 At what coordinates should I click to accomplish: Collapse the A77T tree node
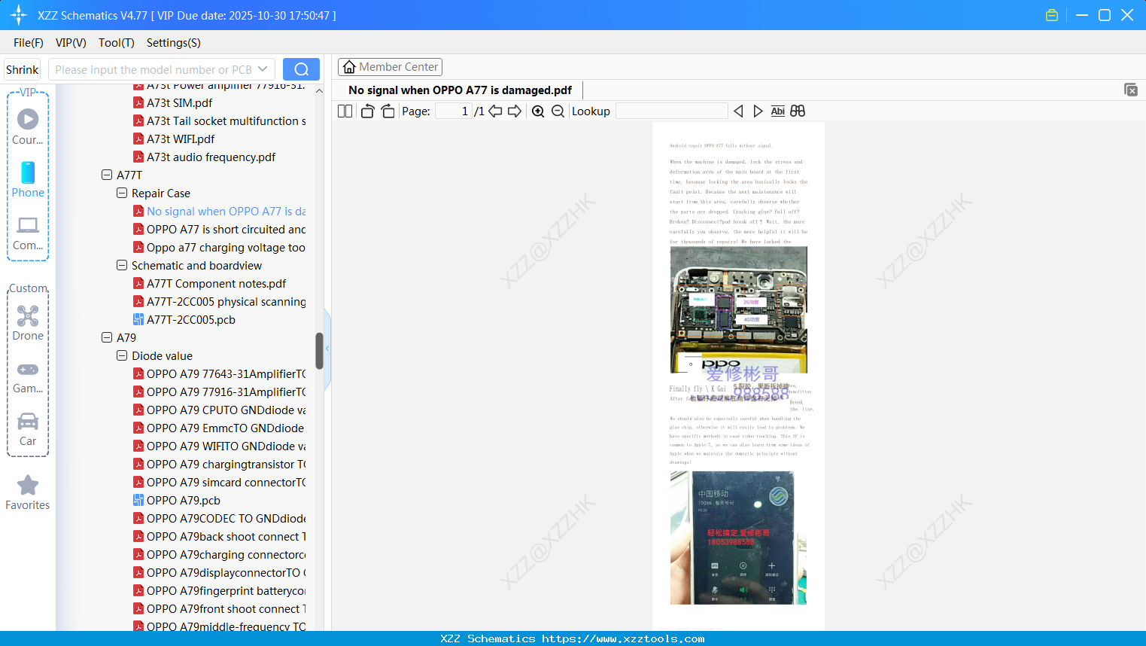(x=107, y=175)
